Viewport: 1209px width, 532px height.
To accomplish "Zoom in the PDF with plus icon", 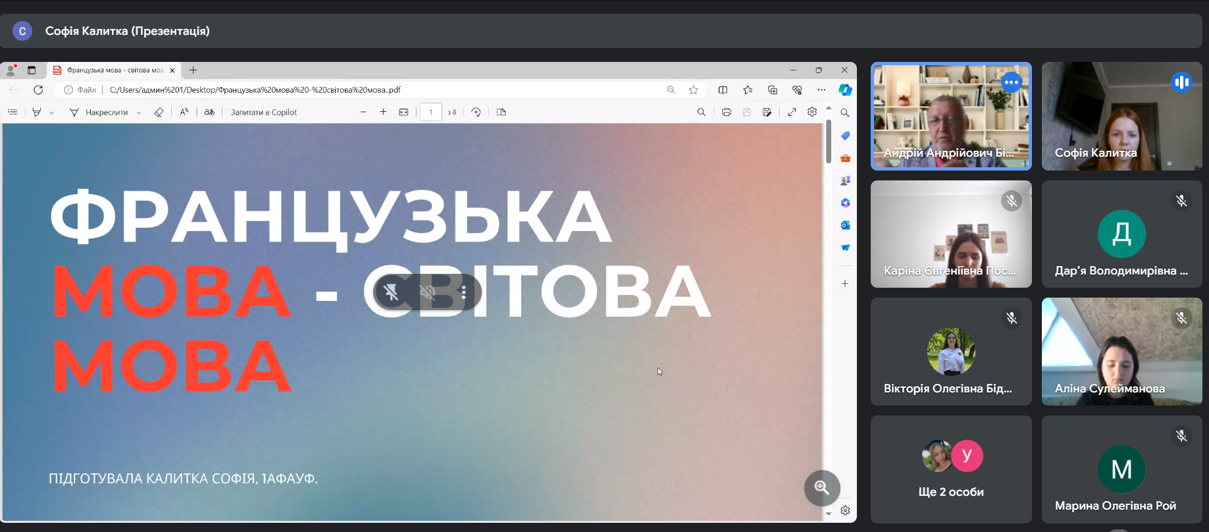I will [x=383, y=112].
